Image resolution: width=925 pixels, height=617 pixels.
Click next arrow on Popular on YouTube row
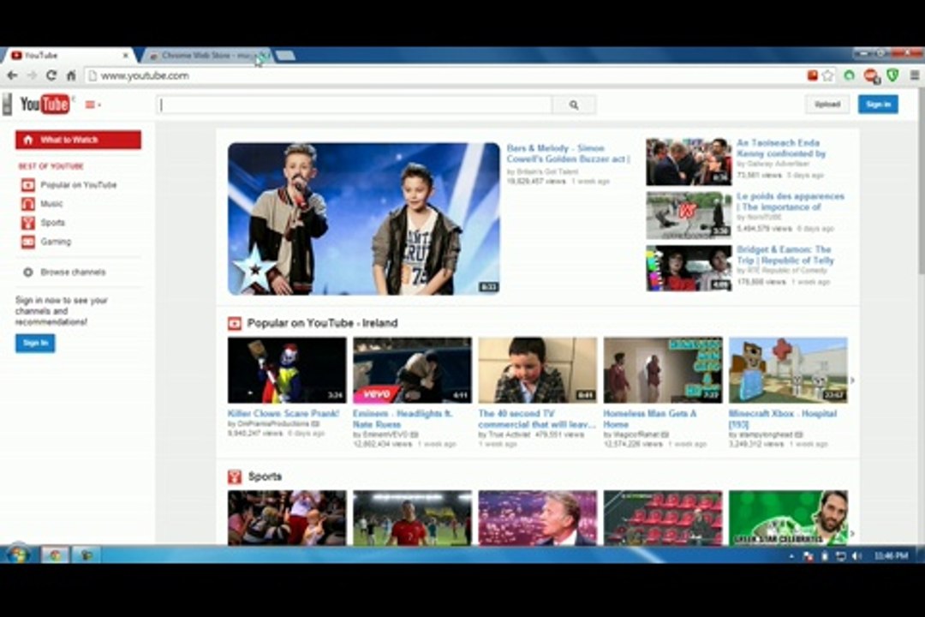(852, 380)
